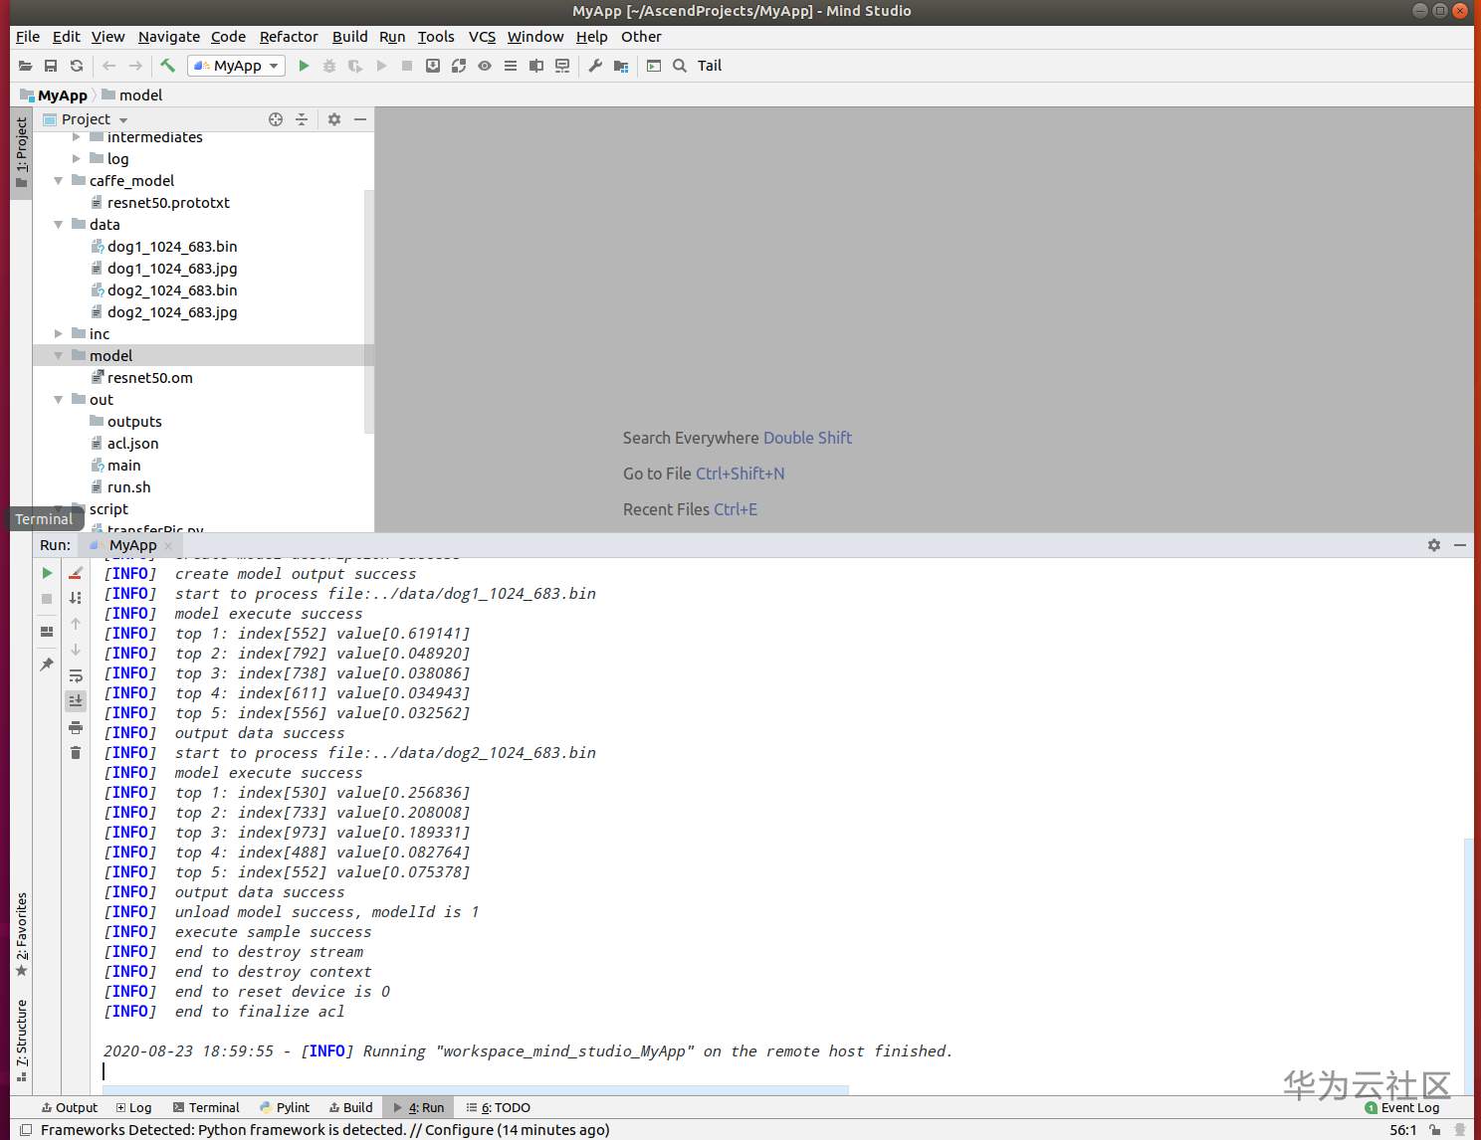Open the TODO tool window tab
This screenshot has width=1481, height=1140.
[x=499, y=1107]
